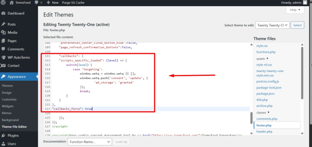
Task: Open Themes submenu item
Action: [x=7, y=86]
